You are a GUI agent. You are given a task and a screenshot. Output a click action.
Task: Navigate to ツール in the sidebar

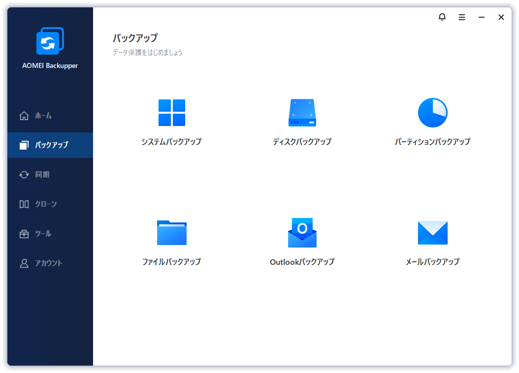43,234
